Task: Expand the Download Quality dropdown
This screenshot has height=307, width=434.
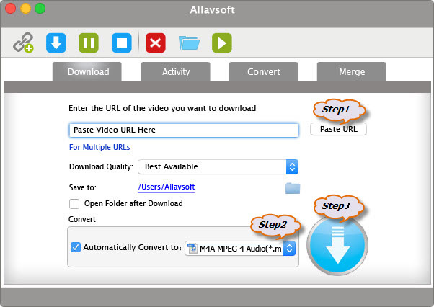Action: (218, 166)
